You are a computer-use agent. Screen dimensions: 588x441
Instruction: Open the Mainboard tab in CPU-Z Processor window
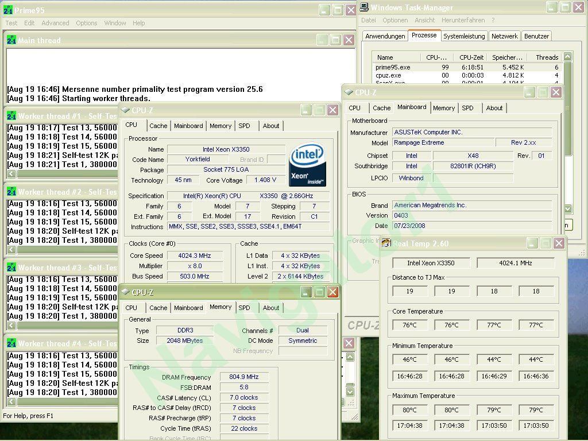point(188,126)
